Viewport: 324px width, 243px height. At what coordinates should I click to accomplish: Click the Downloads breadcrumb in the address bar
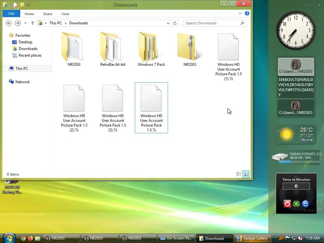tap(78, 23)
